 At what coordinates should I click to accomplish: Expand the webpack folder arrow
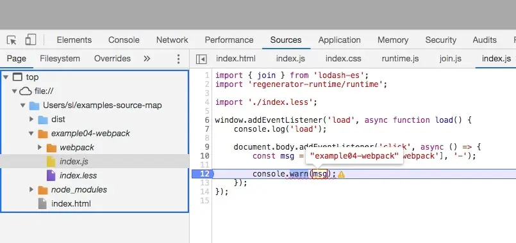[40, 148]
